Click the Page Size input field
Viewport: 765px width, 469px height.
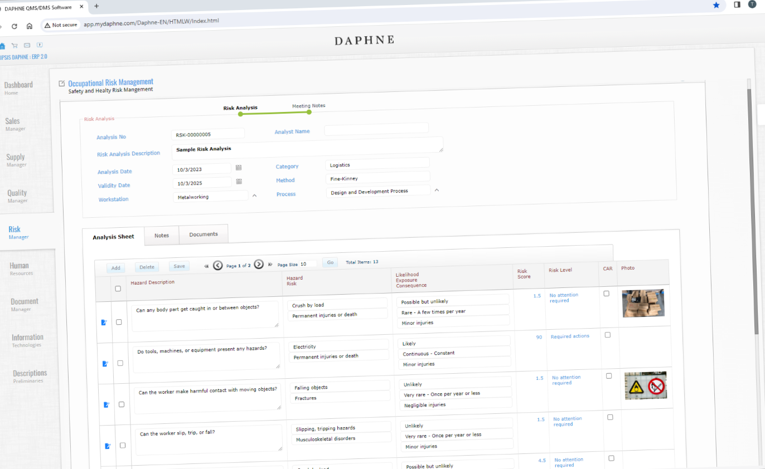point(308,263)
